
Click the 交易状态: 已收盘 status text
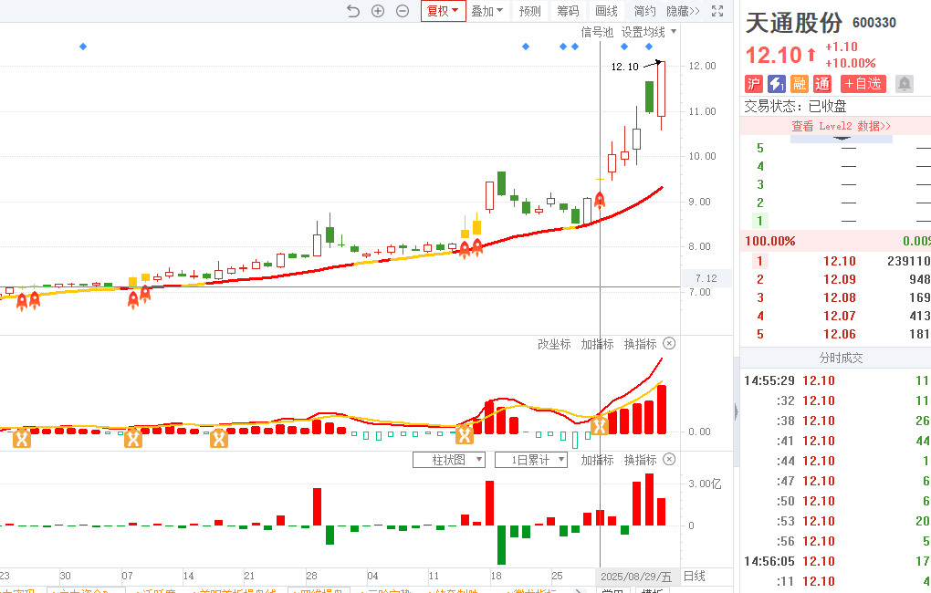(795, 106)
